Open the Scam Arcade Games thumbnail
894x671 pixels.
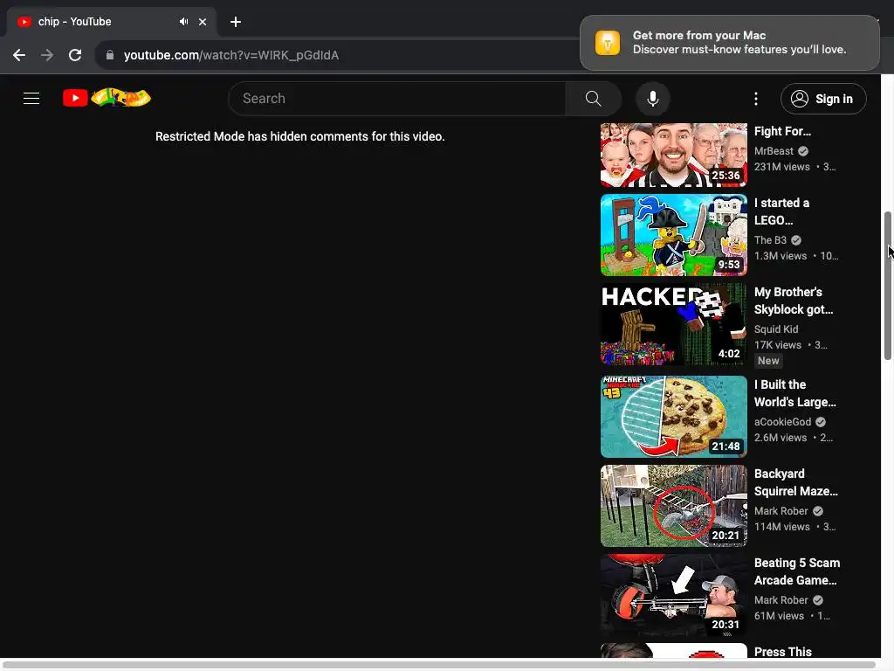pos(673,594)
